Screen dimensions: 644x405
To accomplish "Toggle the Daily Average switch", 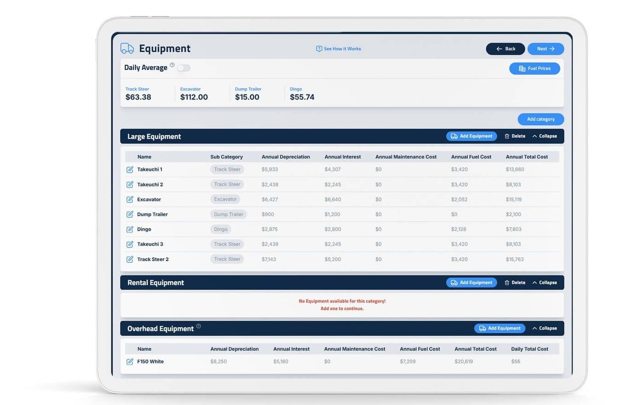I will point(184,68).
